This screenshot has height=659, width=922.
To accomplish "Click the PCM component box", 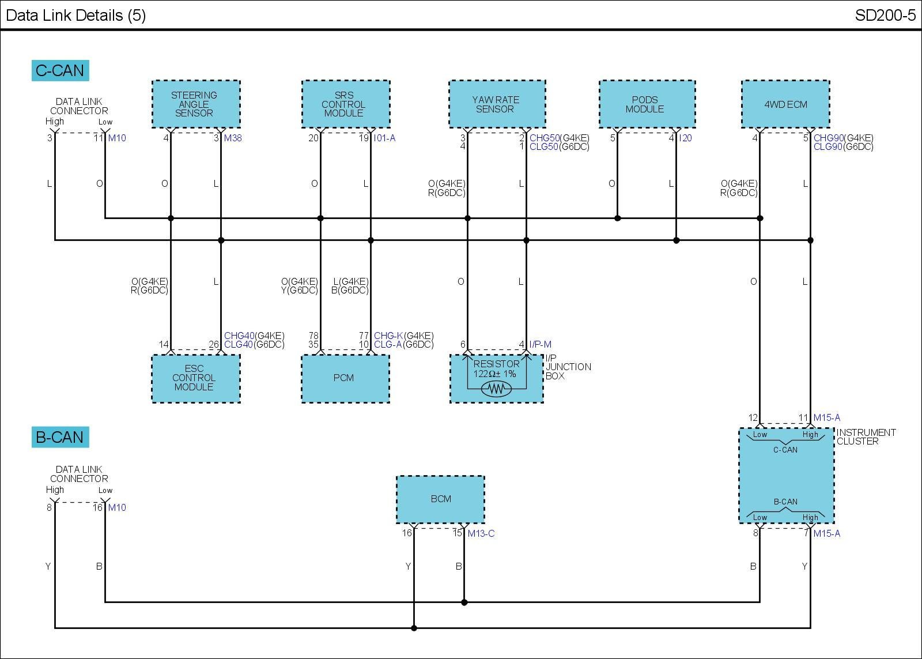I will click(x=345, y=378).
